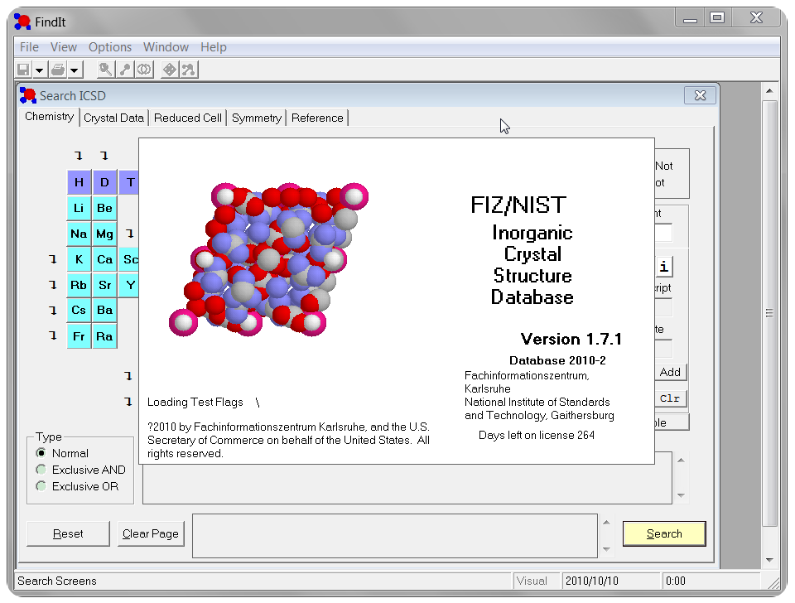
Task: Toggle element Cs in periodic table
Action: tap(79, 311)
